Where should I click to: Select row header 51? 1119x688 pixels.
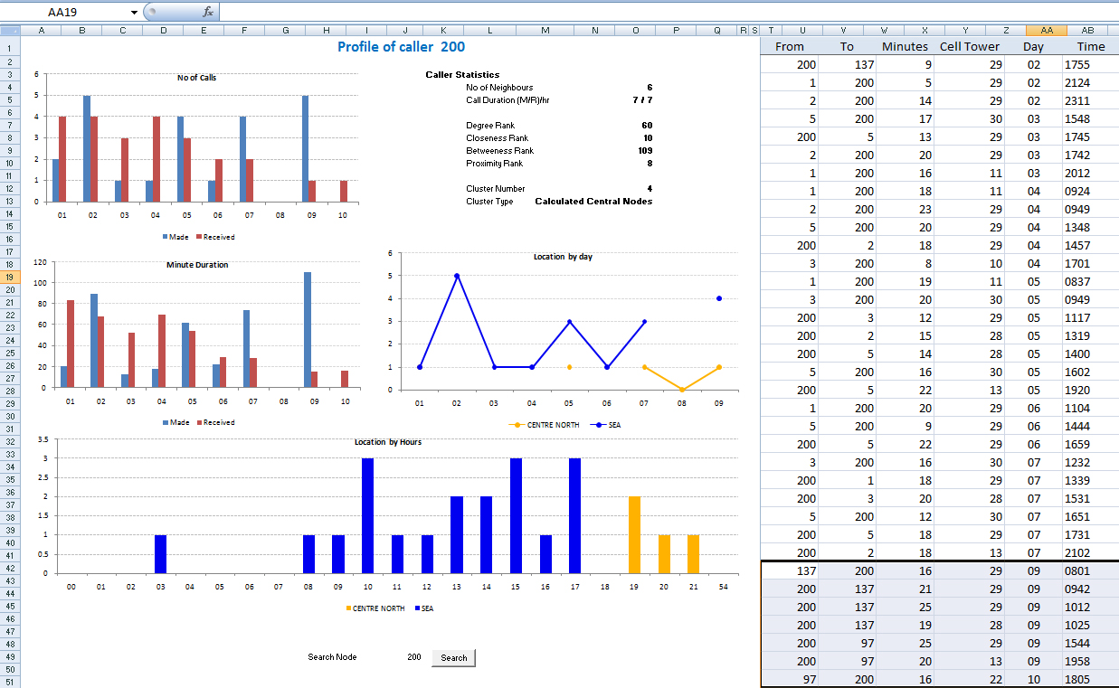coord(10,682)
